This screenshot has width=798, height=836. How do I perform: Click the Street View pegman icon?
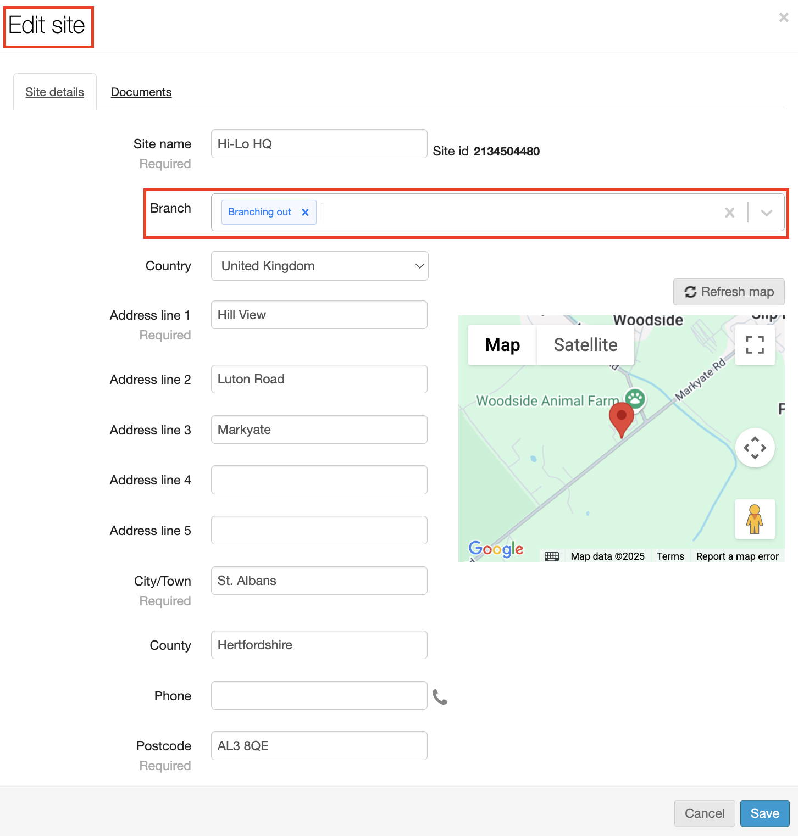coord(755,519)
